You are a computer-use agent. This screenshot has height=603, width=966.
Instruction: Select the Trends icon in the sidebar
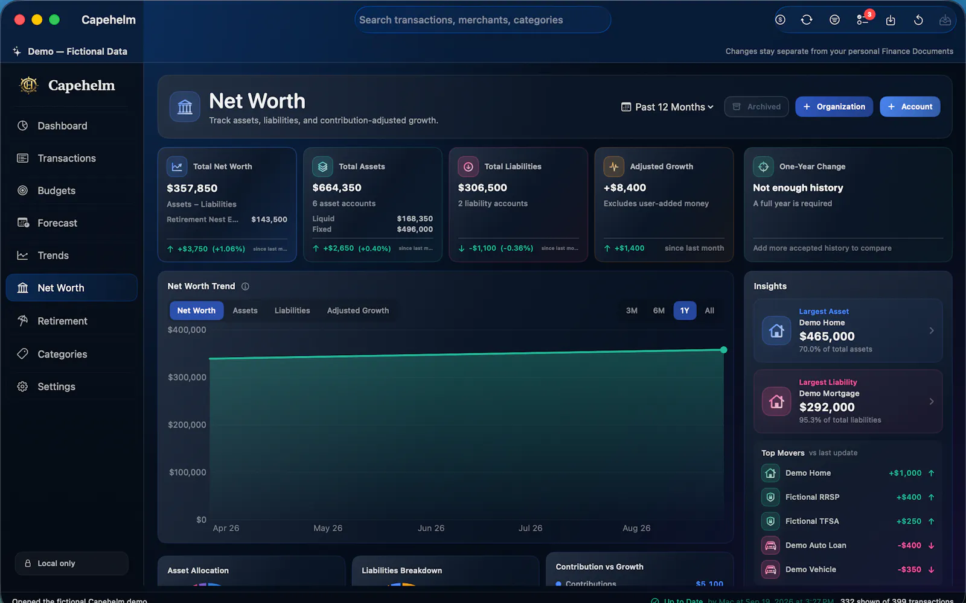22,256
